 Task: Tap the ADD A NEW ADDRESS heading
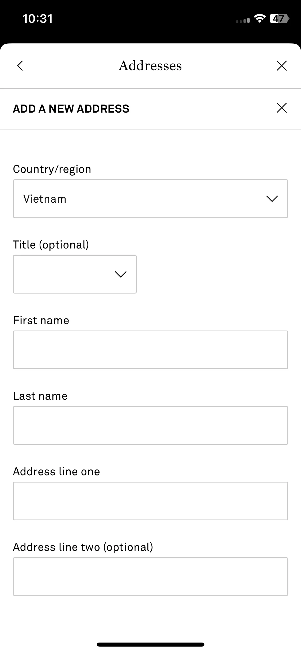coord(71,109)
